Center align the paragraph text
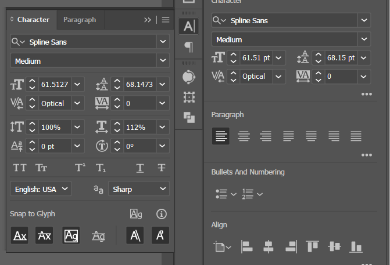 tap(244, 136)
